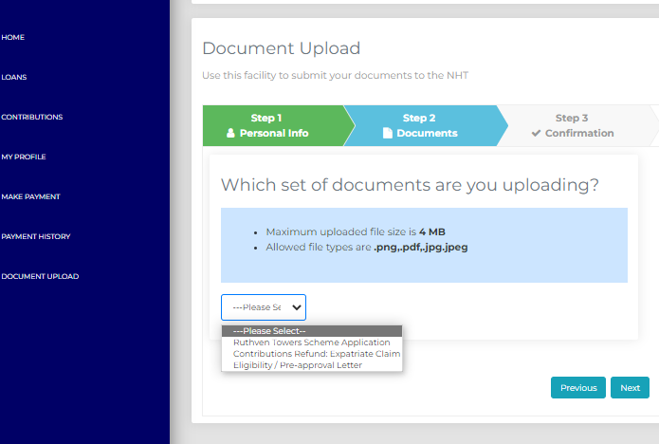Image resolution: width=659 pixels, height=444 pixels.
Task: Click the file icon in Documents step
Action: tap(387, 134)
